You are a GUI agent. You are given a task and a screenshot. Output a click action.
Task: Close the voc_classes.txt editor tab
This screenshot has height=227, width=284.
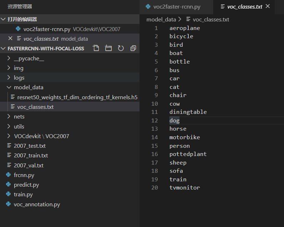[268, 6]
